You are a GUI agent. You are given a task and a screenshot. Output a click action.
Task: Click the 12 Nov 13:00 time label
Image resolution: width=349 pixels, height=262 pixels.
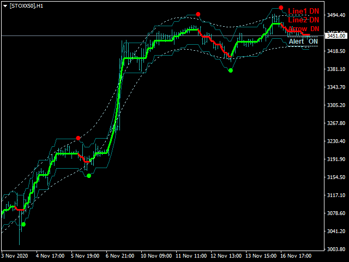(x=226, y=256)
